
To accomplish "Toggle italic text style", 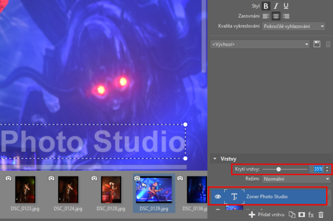I will (x=276, y=6).
